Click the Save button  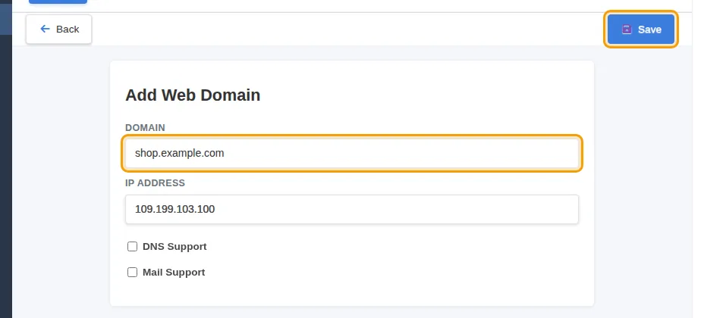641,29
